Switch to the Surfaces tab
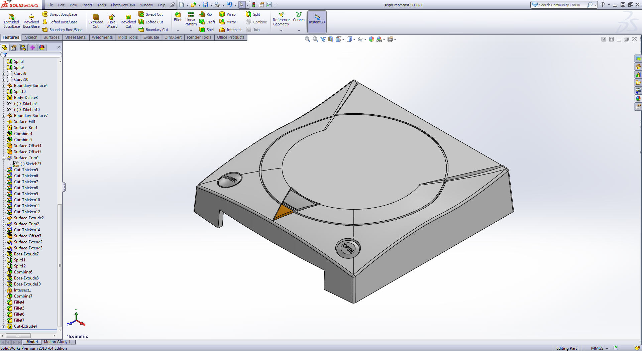 pyautogui.click(x=51, y=37)
